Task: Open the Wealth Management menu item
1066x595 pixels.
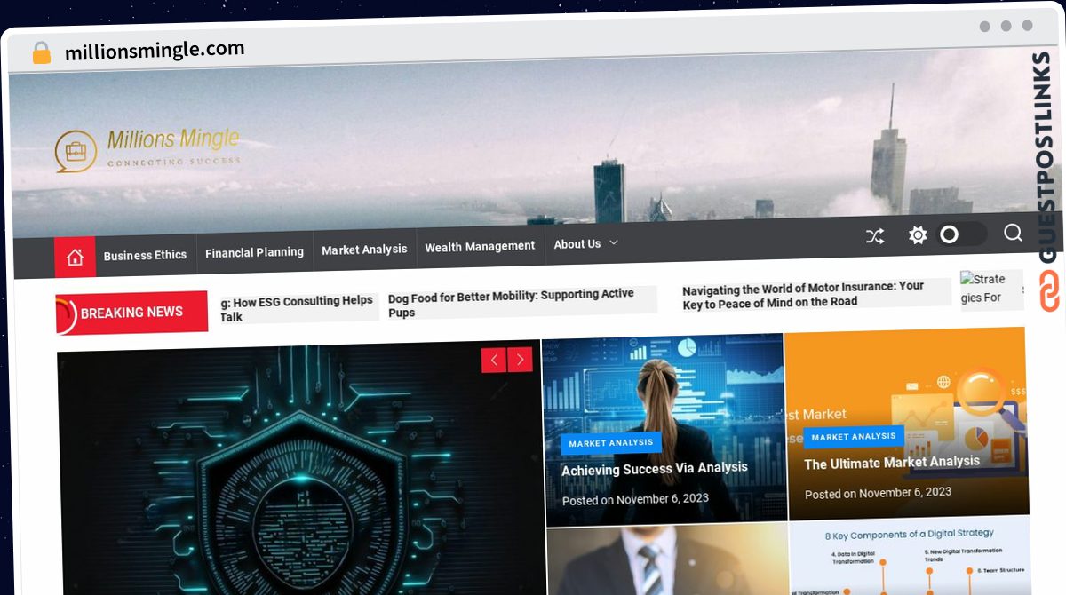Action: tap(480, 246)
